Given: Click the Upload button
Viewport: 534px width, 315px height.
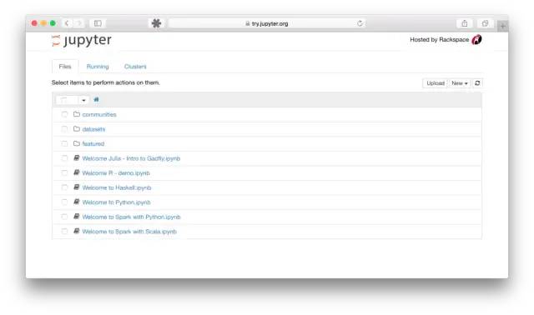Looking at the screenshot, I should tap(436, 83).
